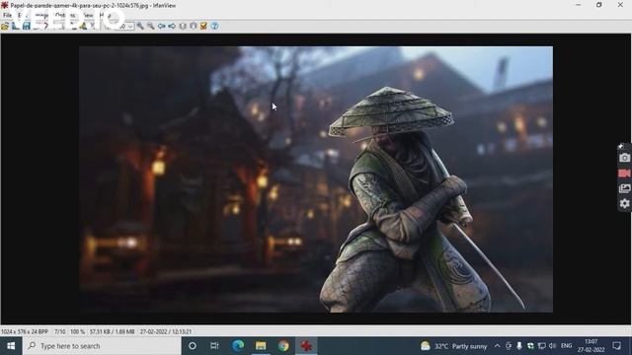632x355 pixels.
Task: Open the side panel settings gear
Action: 624,204
